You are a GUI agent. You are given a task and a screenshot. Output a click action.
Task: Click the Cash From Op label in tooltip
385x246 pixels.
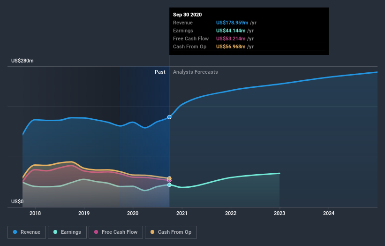click(189, 46)
